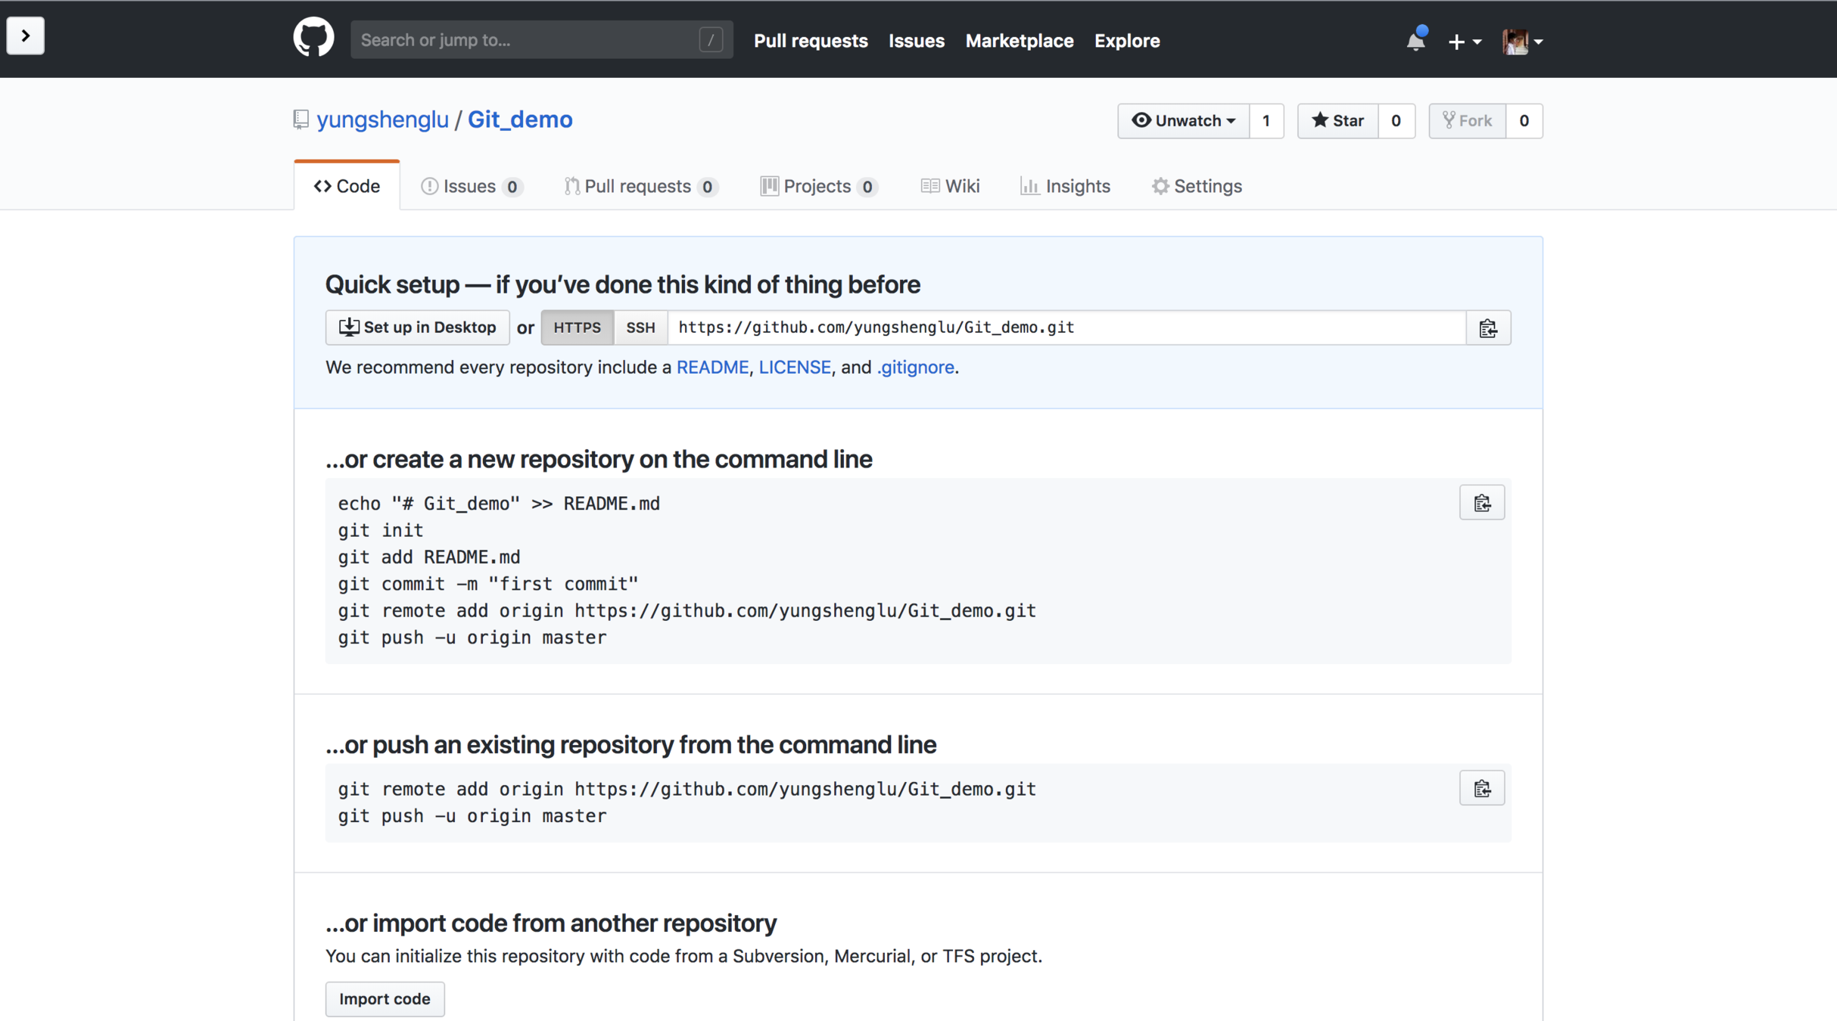This screenshot has width=1837, height=1021.
Task: Open the plus create-new dropdown
Action: point(1464,42)
